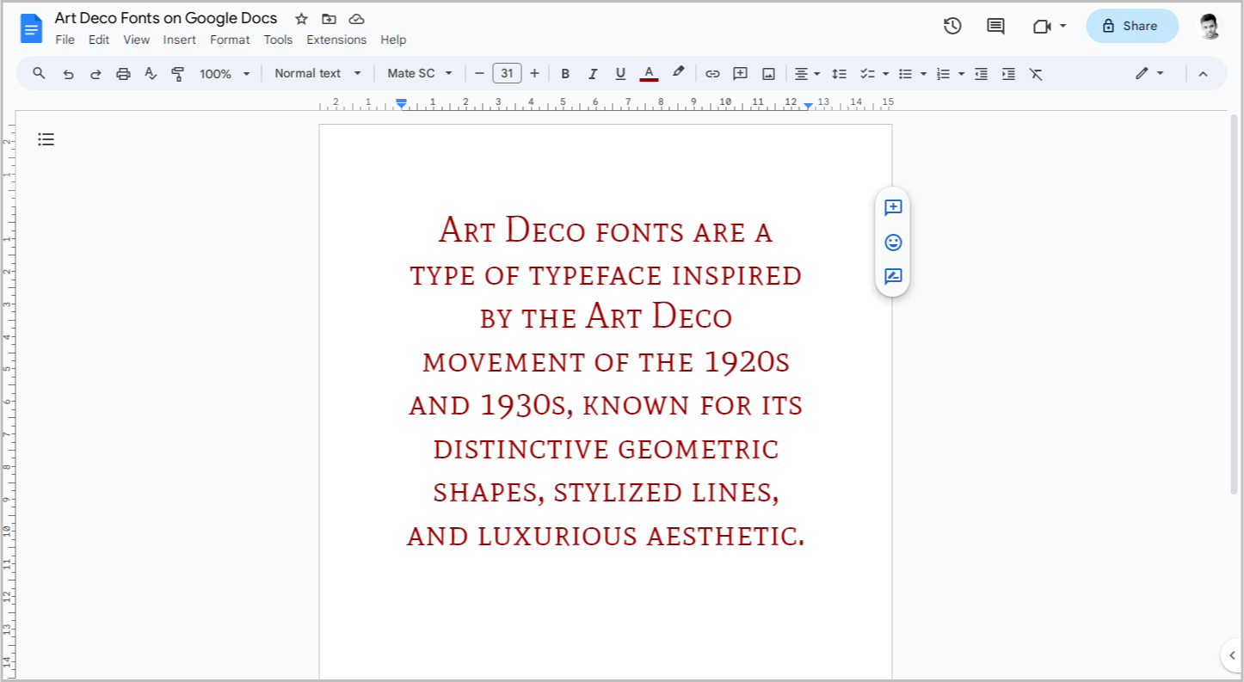1244x682 pixels.
Task: Open the bulleted list options dropdown
Action: [923, 73]
